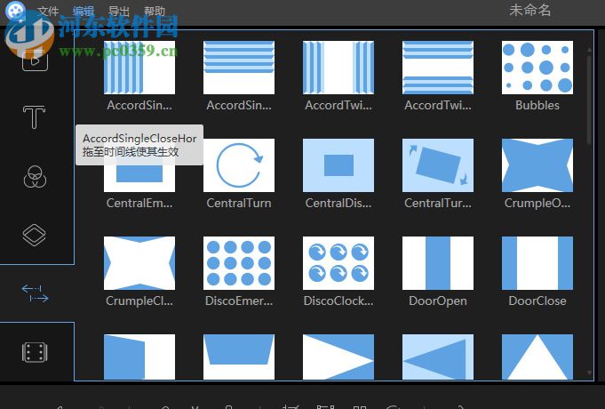The height and width of the screenshot is (409, 605).
Task: Open the 文件 menu
Action: [x=48, y=11]
